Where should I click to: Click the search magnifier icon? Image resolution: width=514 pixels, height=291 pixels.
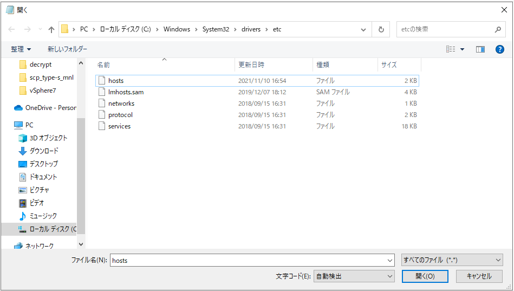pyautogui.click(x=498, y=29)
